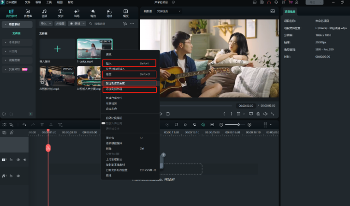Collapse the 项目素材 tree section
Image resolution: width=350 pixels, height=206 pixels.
5,24
